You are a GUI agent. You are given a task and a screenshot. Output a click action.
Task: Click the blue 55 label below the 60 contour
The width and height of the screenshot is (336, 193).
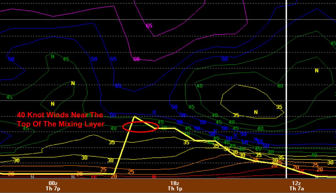(118, 86)
